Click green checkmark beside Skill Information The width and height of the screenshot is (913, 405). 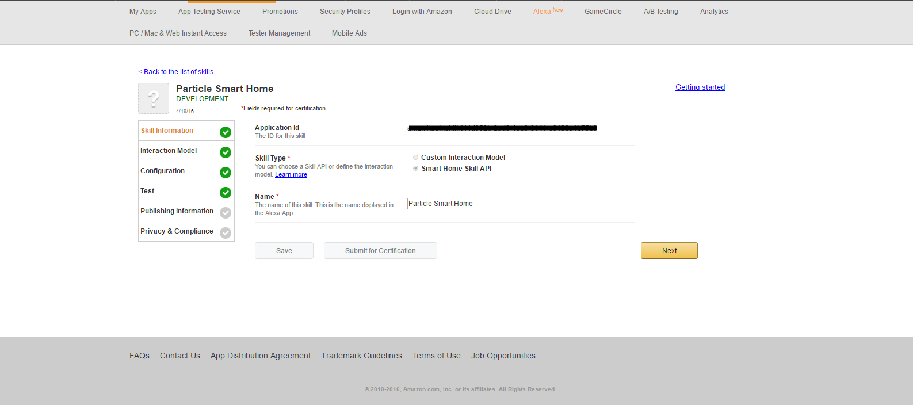click(226, 132)
